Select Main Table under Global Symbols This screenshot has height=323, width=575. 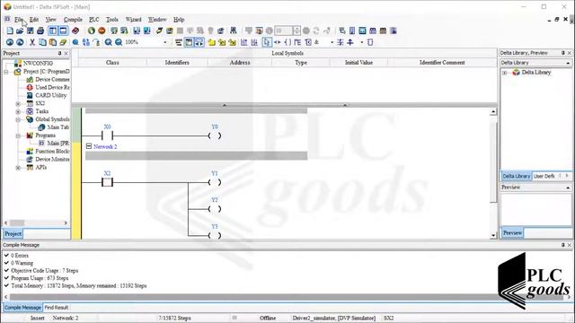coord(57,127)
